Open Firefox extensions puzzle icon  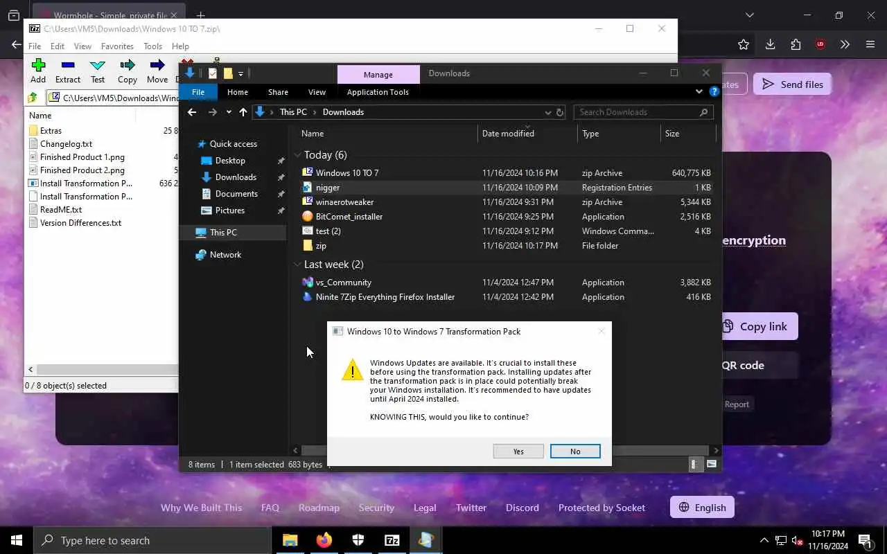[796, 44]
